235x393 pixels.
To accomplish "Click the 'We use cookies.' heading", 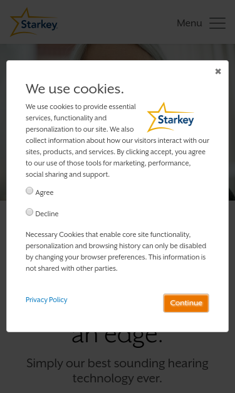I will coord(75,89).
